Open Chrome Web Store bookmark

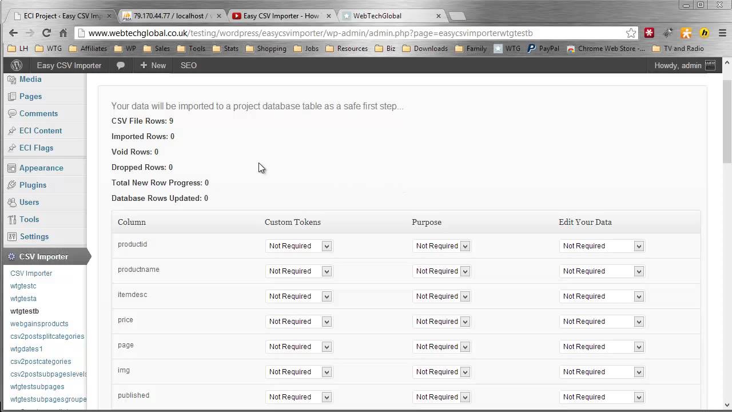[606, 49]
